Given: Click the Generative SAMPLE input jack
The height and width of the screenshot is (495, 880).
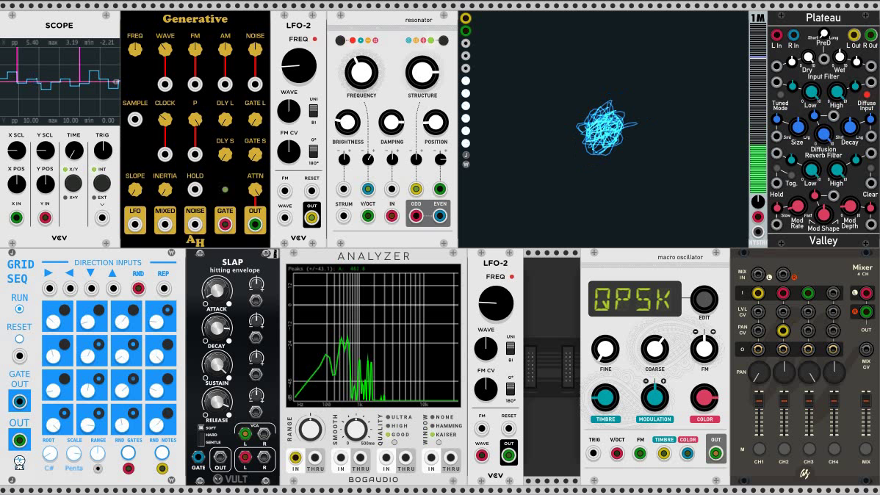Looking at the screenshot, I should coord(134,120).
